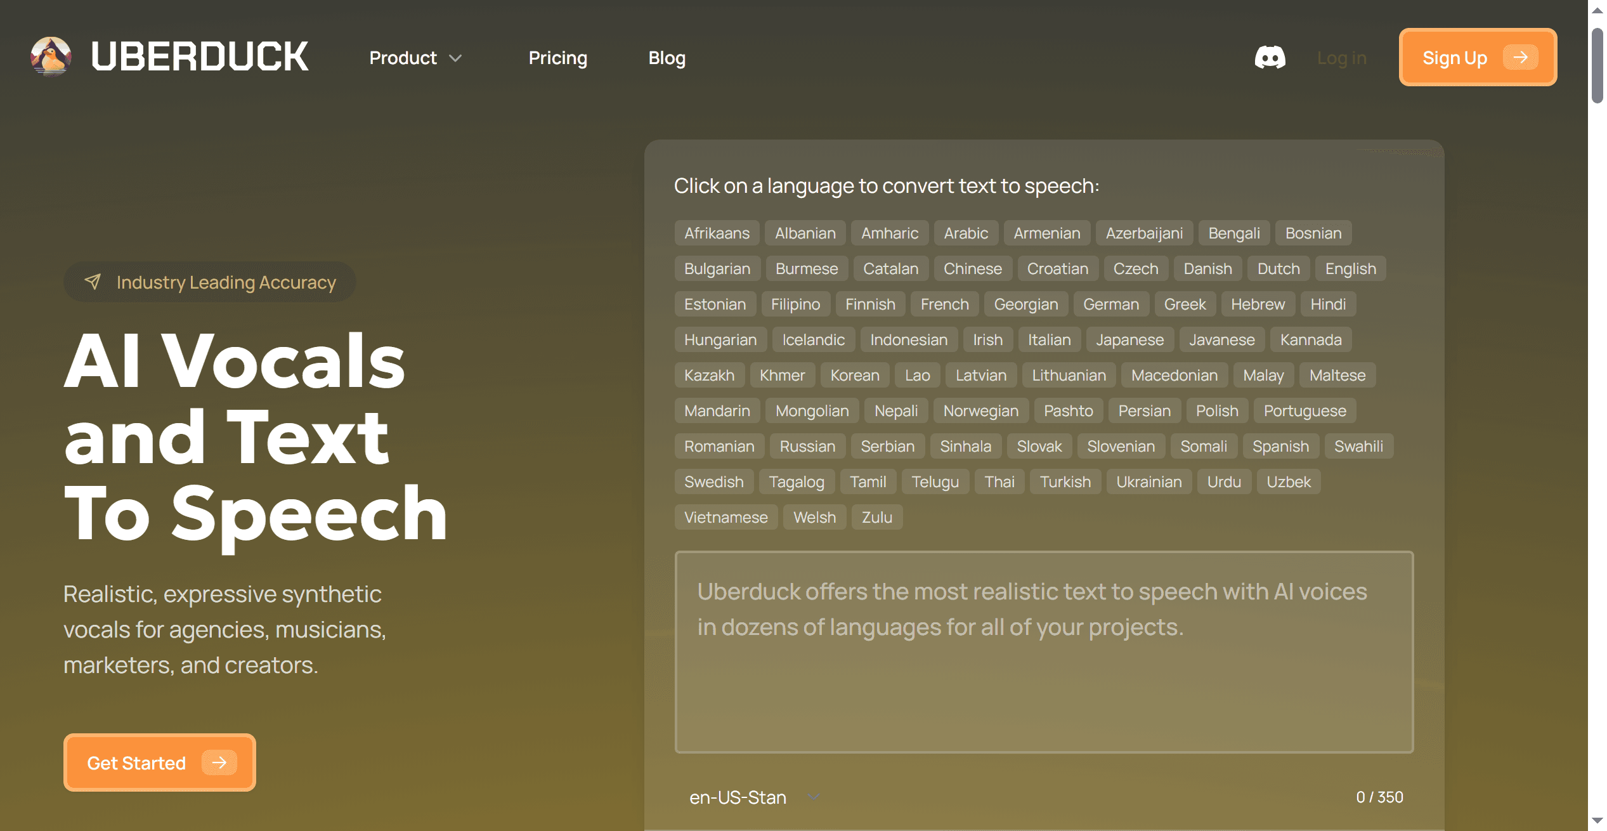Click the text to speech input box
Image resolution: width=1607 pixels, height=831 pixels.
tap(1044, 651)
